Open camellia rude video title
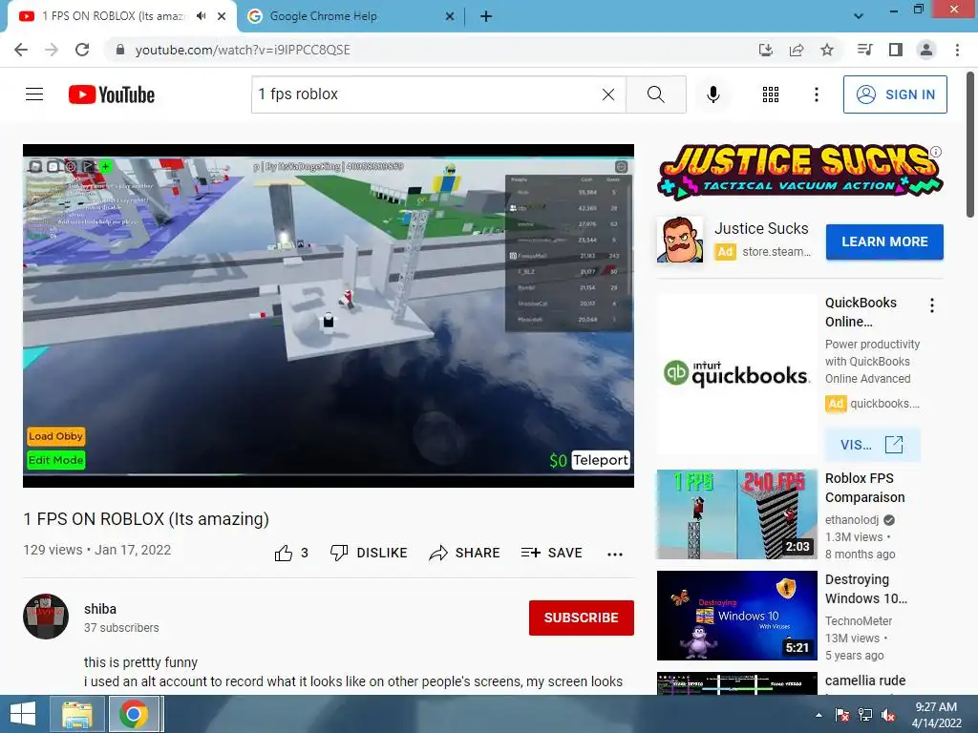This screenshot has width=978, height=733. point(865,681)
